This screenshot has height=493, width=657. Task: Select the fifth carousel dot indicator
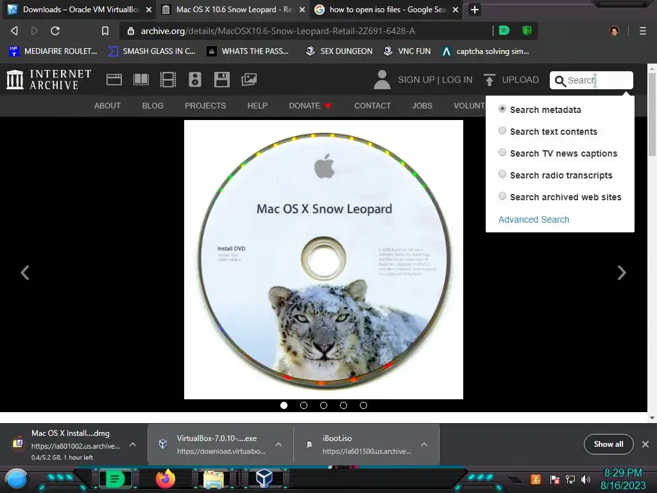[x=363, y=406]
